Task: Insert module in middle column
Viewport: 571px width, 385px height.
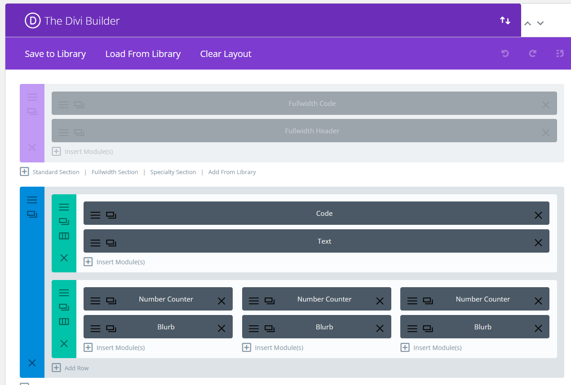Action: [x=273, y=347]
